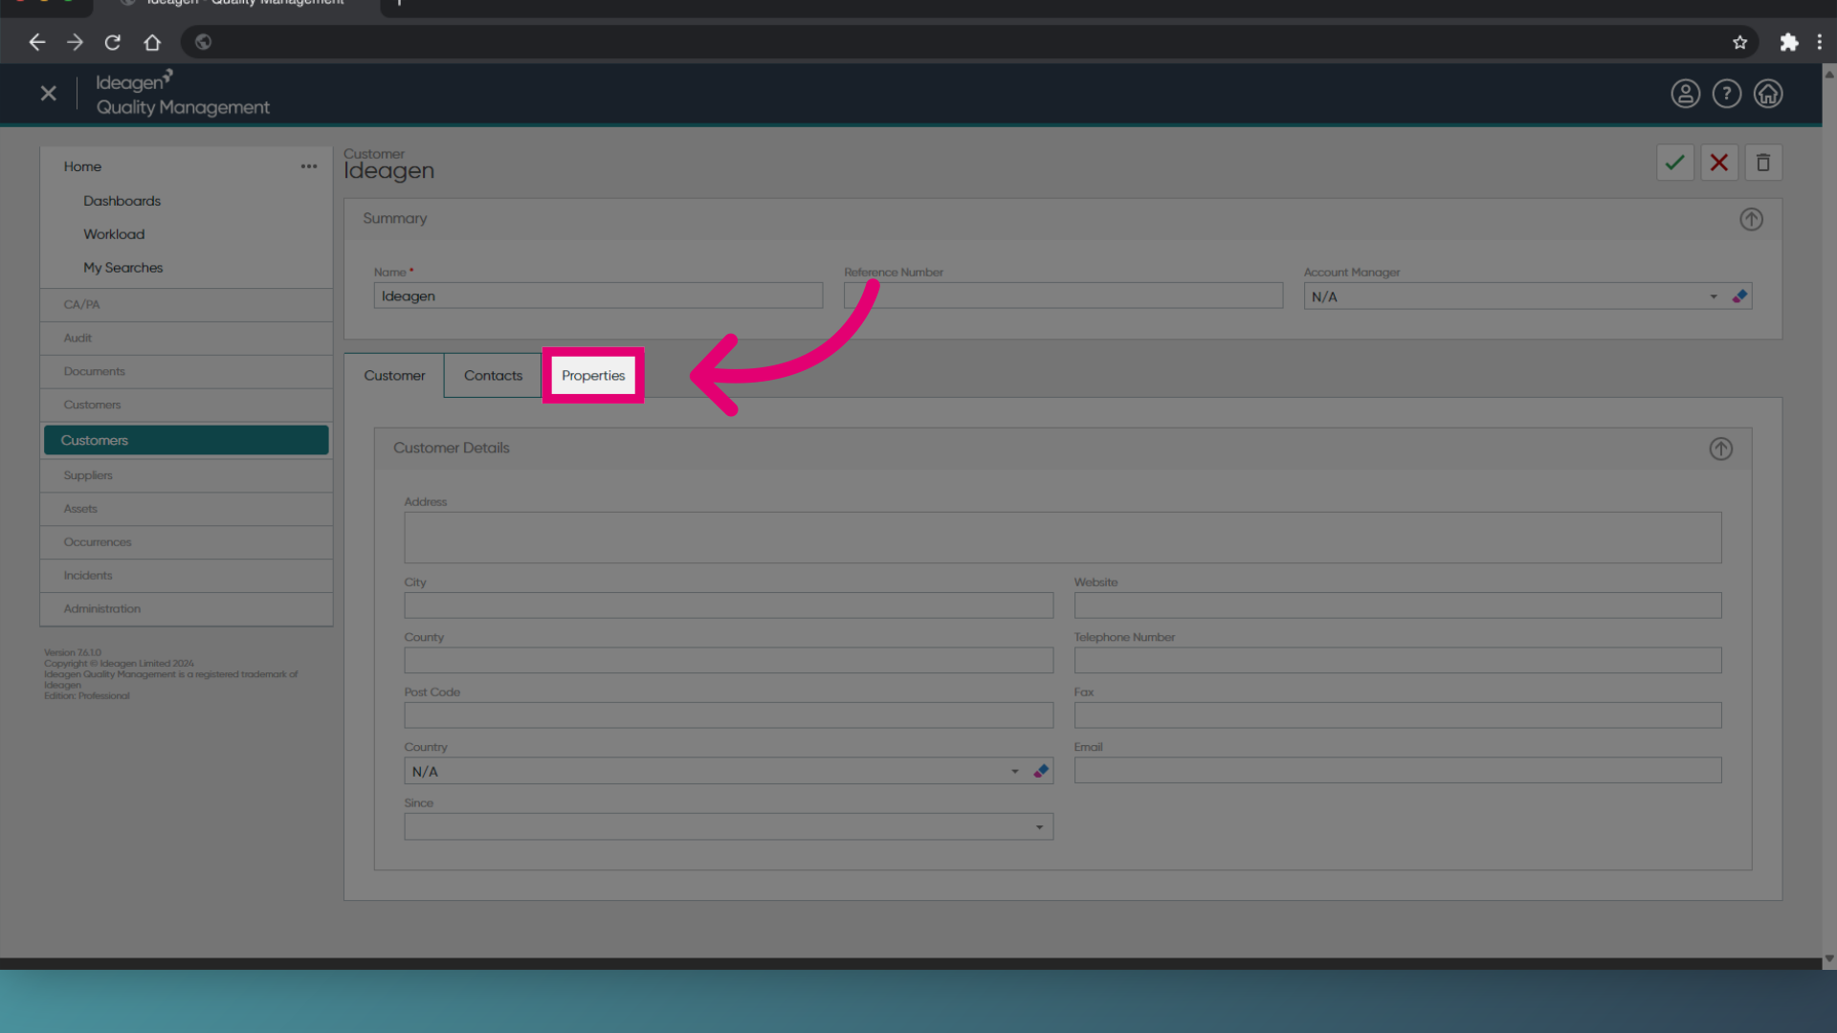Click the Email input field
The height and width of the screenshot is (1033, 1837).
(x=1398, y=770)
